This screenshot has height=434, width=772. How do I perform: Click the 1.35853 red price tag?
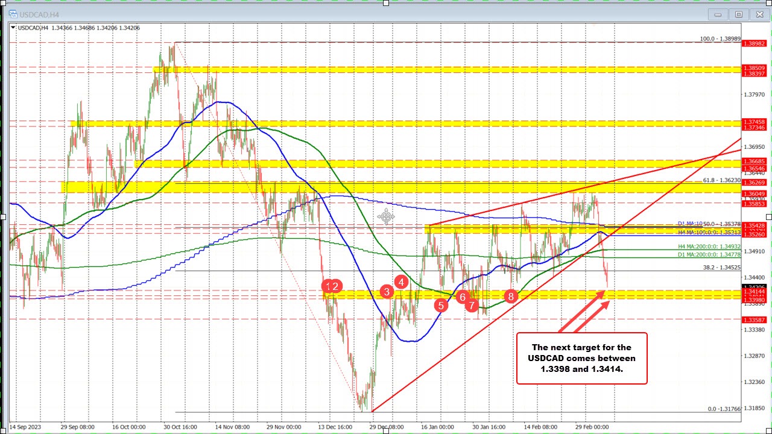coord(755,204)
